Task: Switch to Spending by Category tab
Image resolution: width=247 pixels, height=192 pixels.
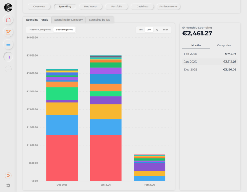Action: tap(68, 20)
